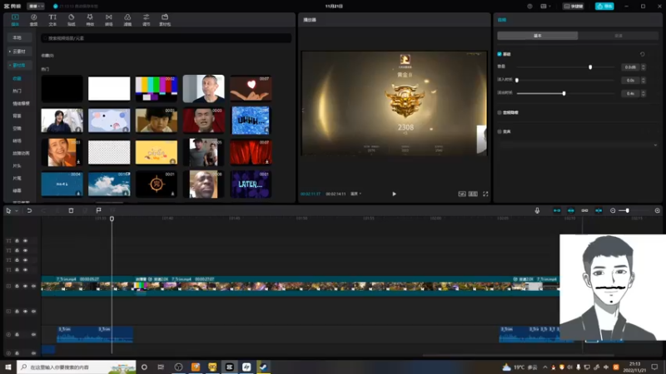Adjust the fade-out duration stepper
Viewport: 666px width, 374px height.
(643, 93)
